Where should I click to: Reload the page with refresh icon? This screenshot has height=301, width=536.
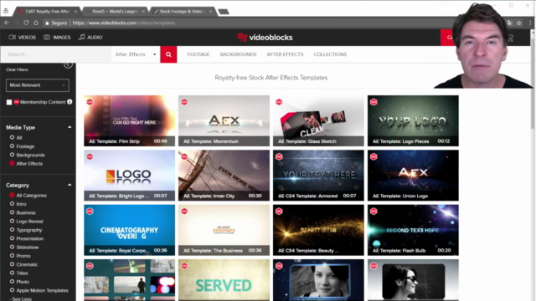26,23
